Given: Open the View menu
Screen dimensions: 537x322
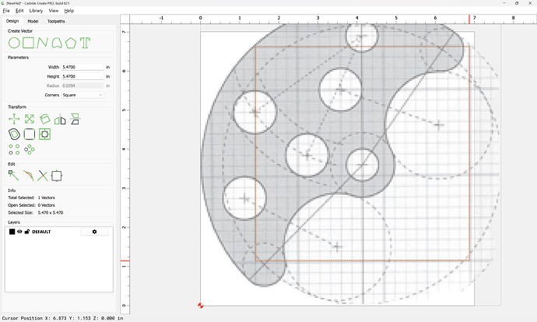Looking at the screenshot, I should pos(54,11).
